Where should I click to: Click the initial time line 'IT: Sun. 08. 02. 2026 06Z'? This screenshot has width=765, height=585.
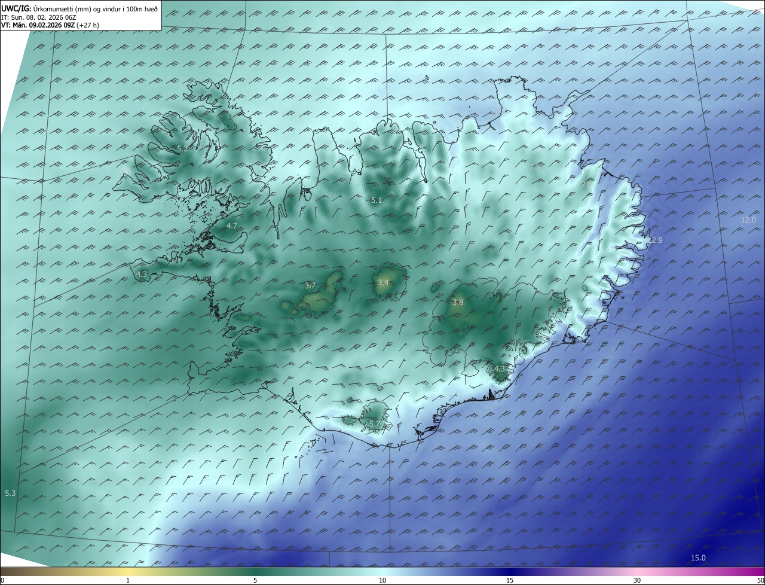[39, 17]
